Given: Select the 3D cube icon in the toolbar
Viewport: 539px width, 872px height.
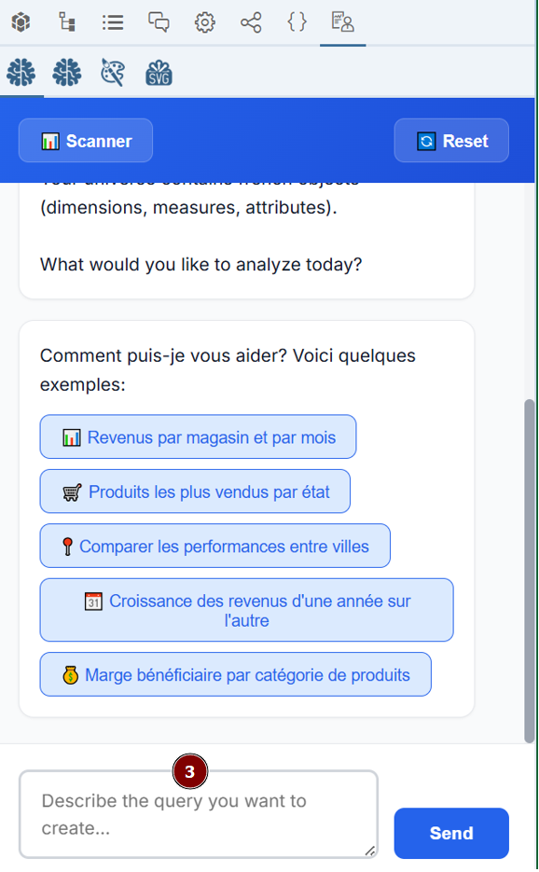Looking at the screenshot, I should pos(21,22).
